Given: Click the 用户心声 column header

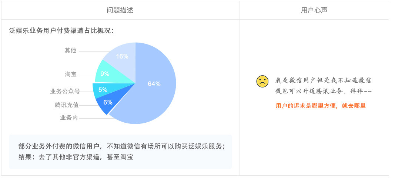Looking at the screenshot, I should pyautogui.click(x=314, y=10).
